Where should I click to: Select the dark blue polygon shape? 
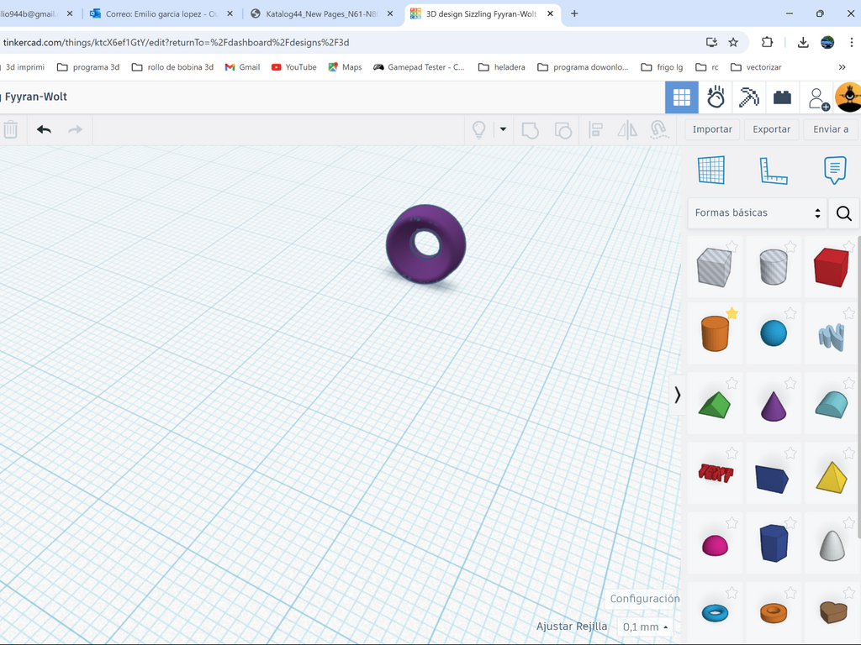point(774,543)
